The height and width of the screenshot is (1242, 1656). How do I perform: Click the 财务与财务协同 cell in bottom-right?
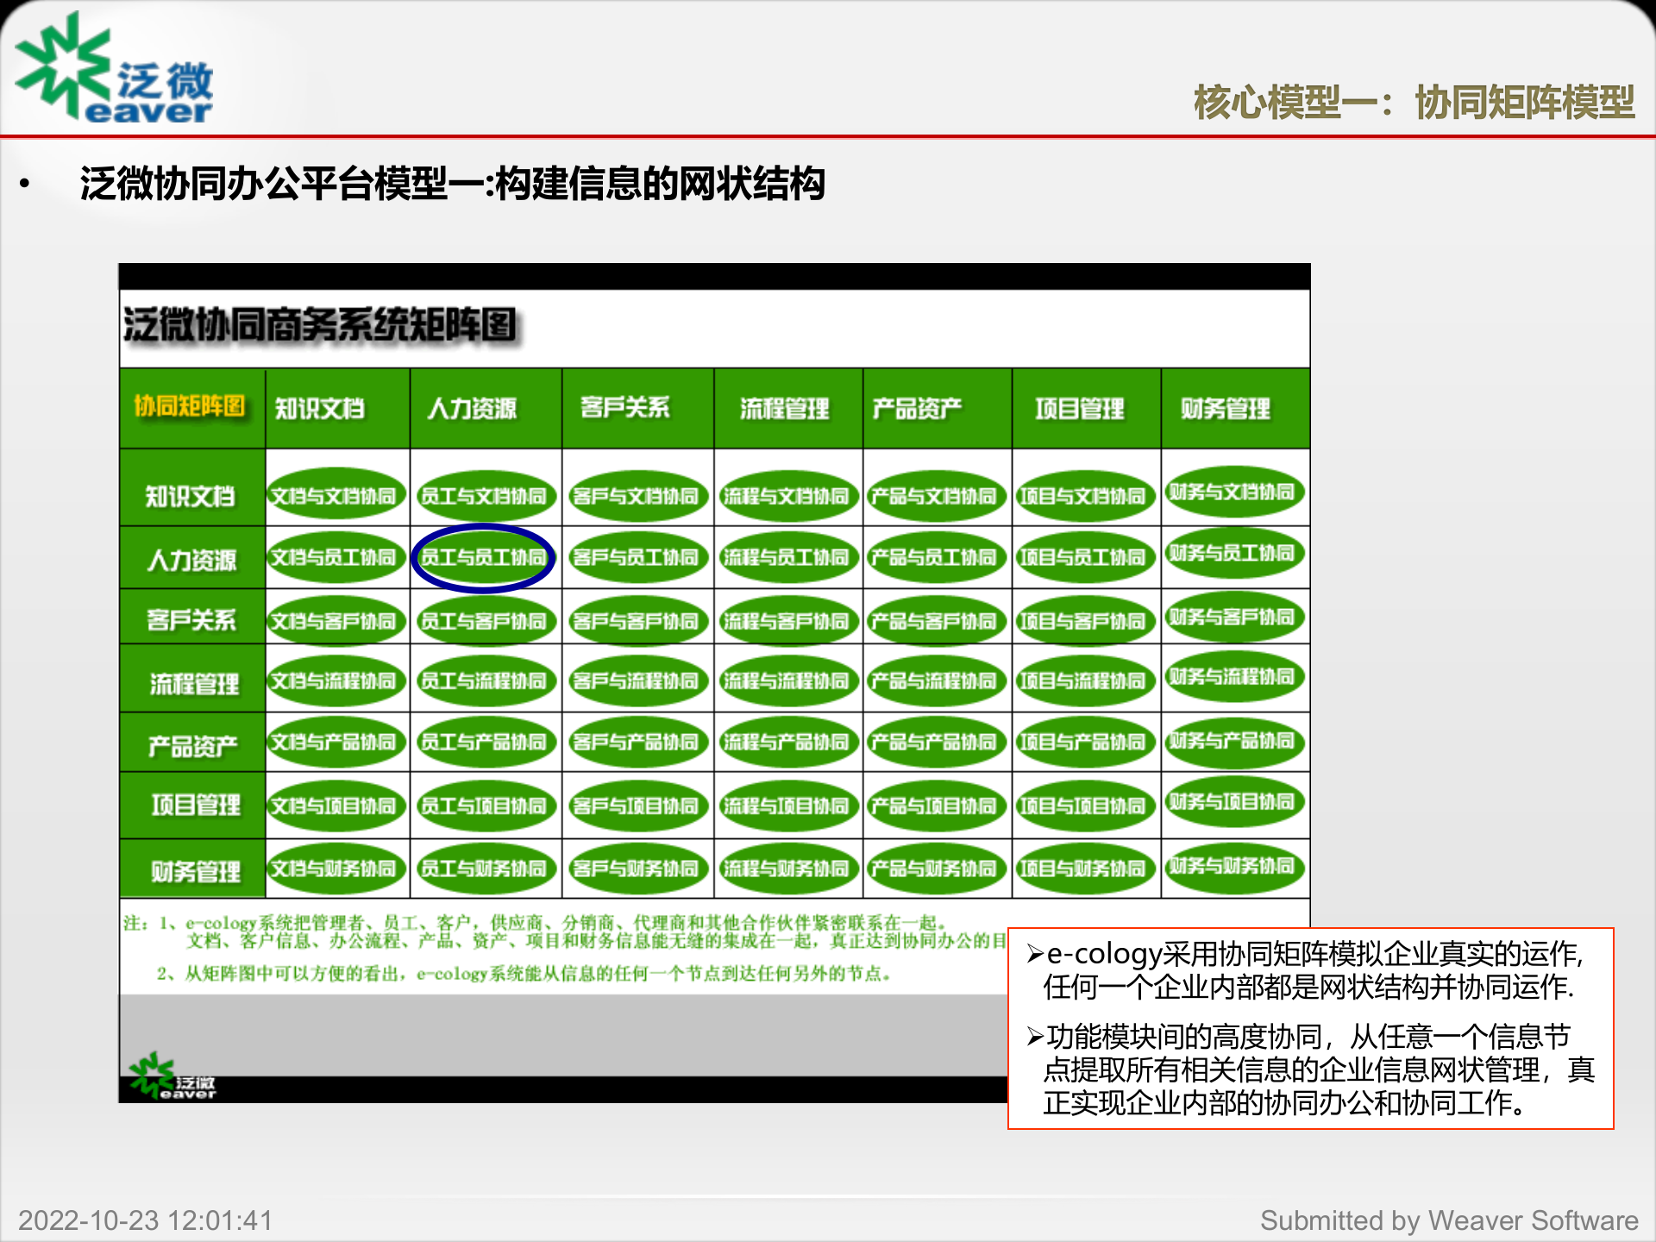coord(1235,869)
